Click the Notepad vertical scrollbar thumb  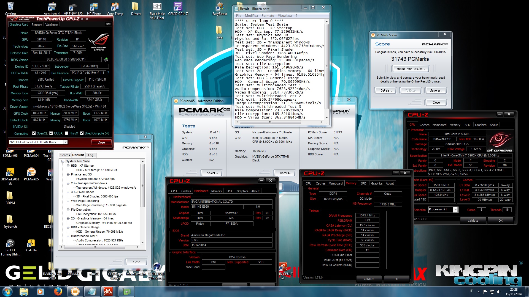pyautogui.click(x=326, y=67)
